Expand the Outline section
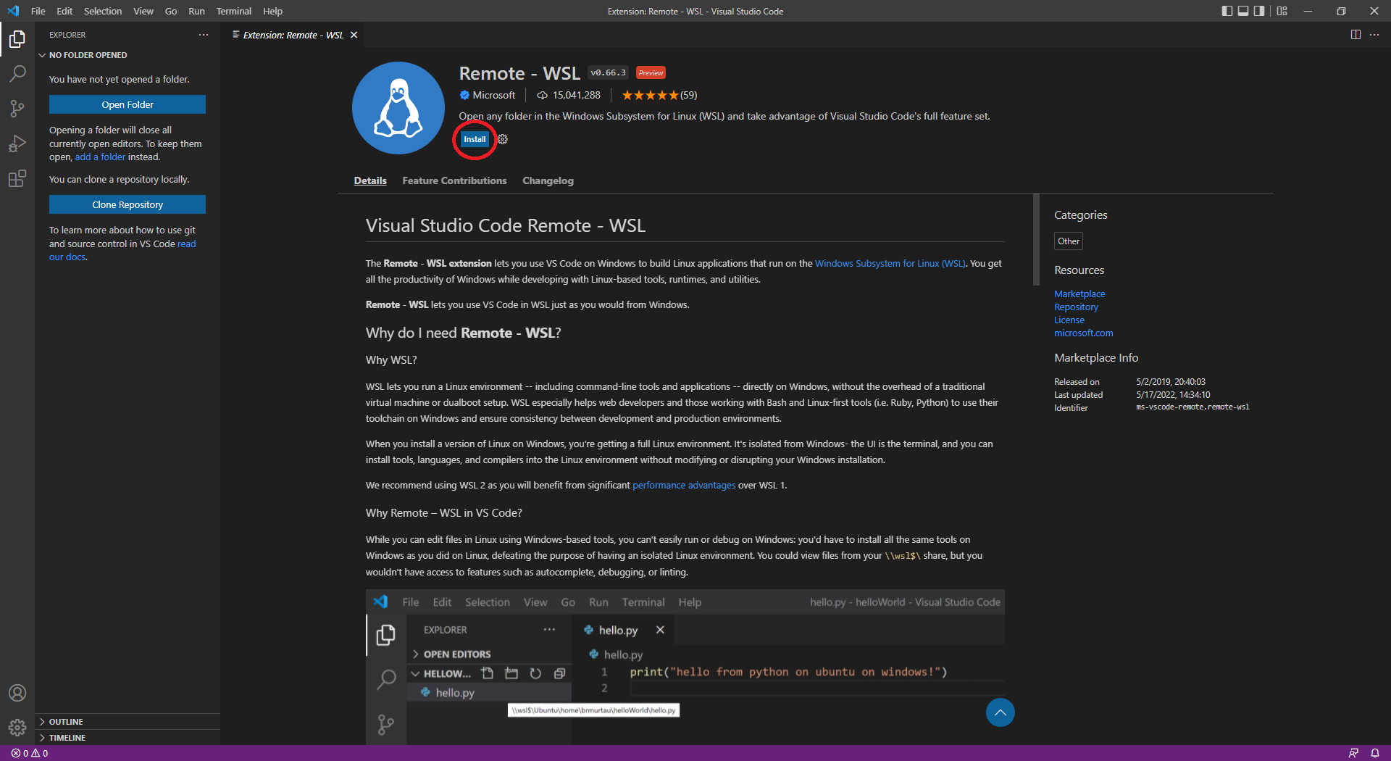The image size is (1391, 761). coord(128,722)
